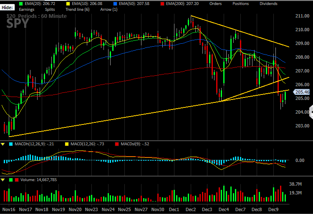Hide Positions on the chart
The width and height of the screenshot is (313, 214).
pyautogui.click(x=240, y=4)
